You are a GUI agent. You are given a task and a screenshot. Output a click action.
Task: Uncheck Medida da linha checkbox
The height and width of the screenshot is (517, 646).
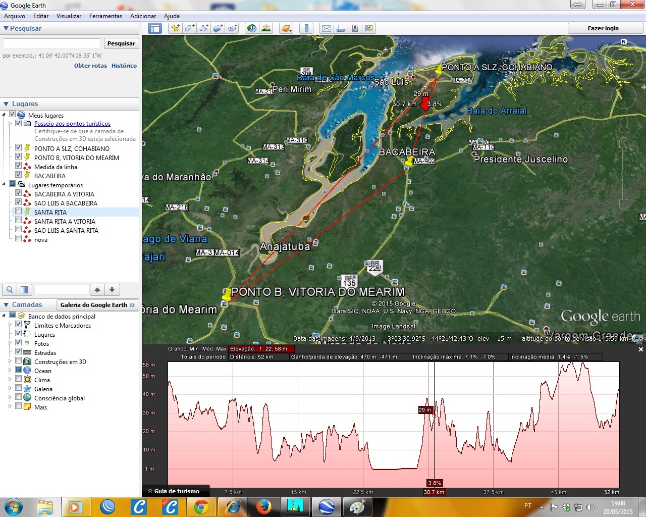[x=19, y=166]
